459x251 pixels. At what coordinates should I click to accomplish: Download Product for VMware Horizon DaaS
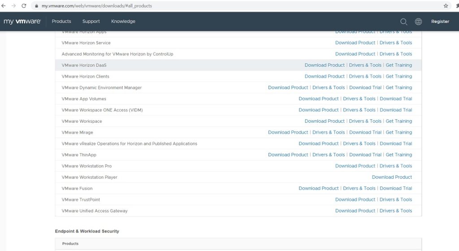(325, 65)
